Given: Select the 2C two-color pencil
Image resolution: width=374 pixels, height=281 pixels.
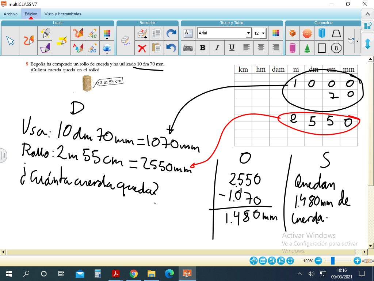Looking at the screenshot, I should [x=92, y=48].
